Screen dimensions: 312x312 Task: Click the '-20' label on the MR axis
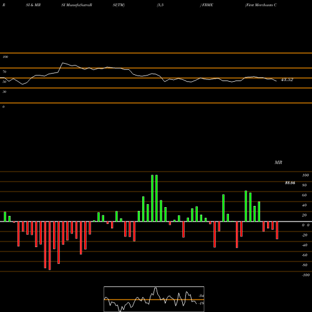pos(305,235)
